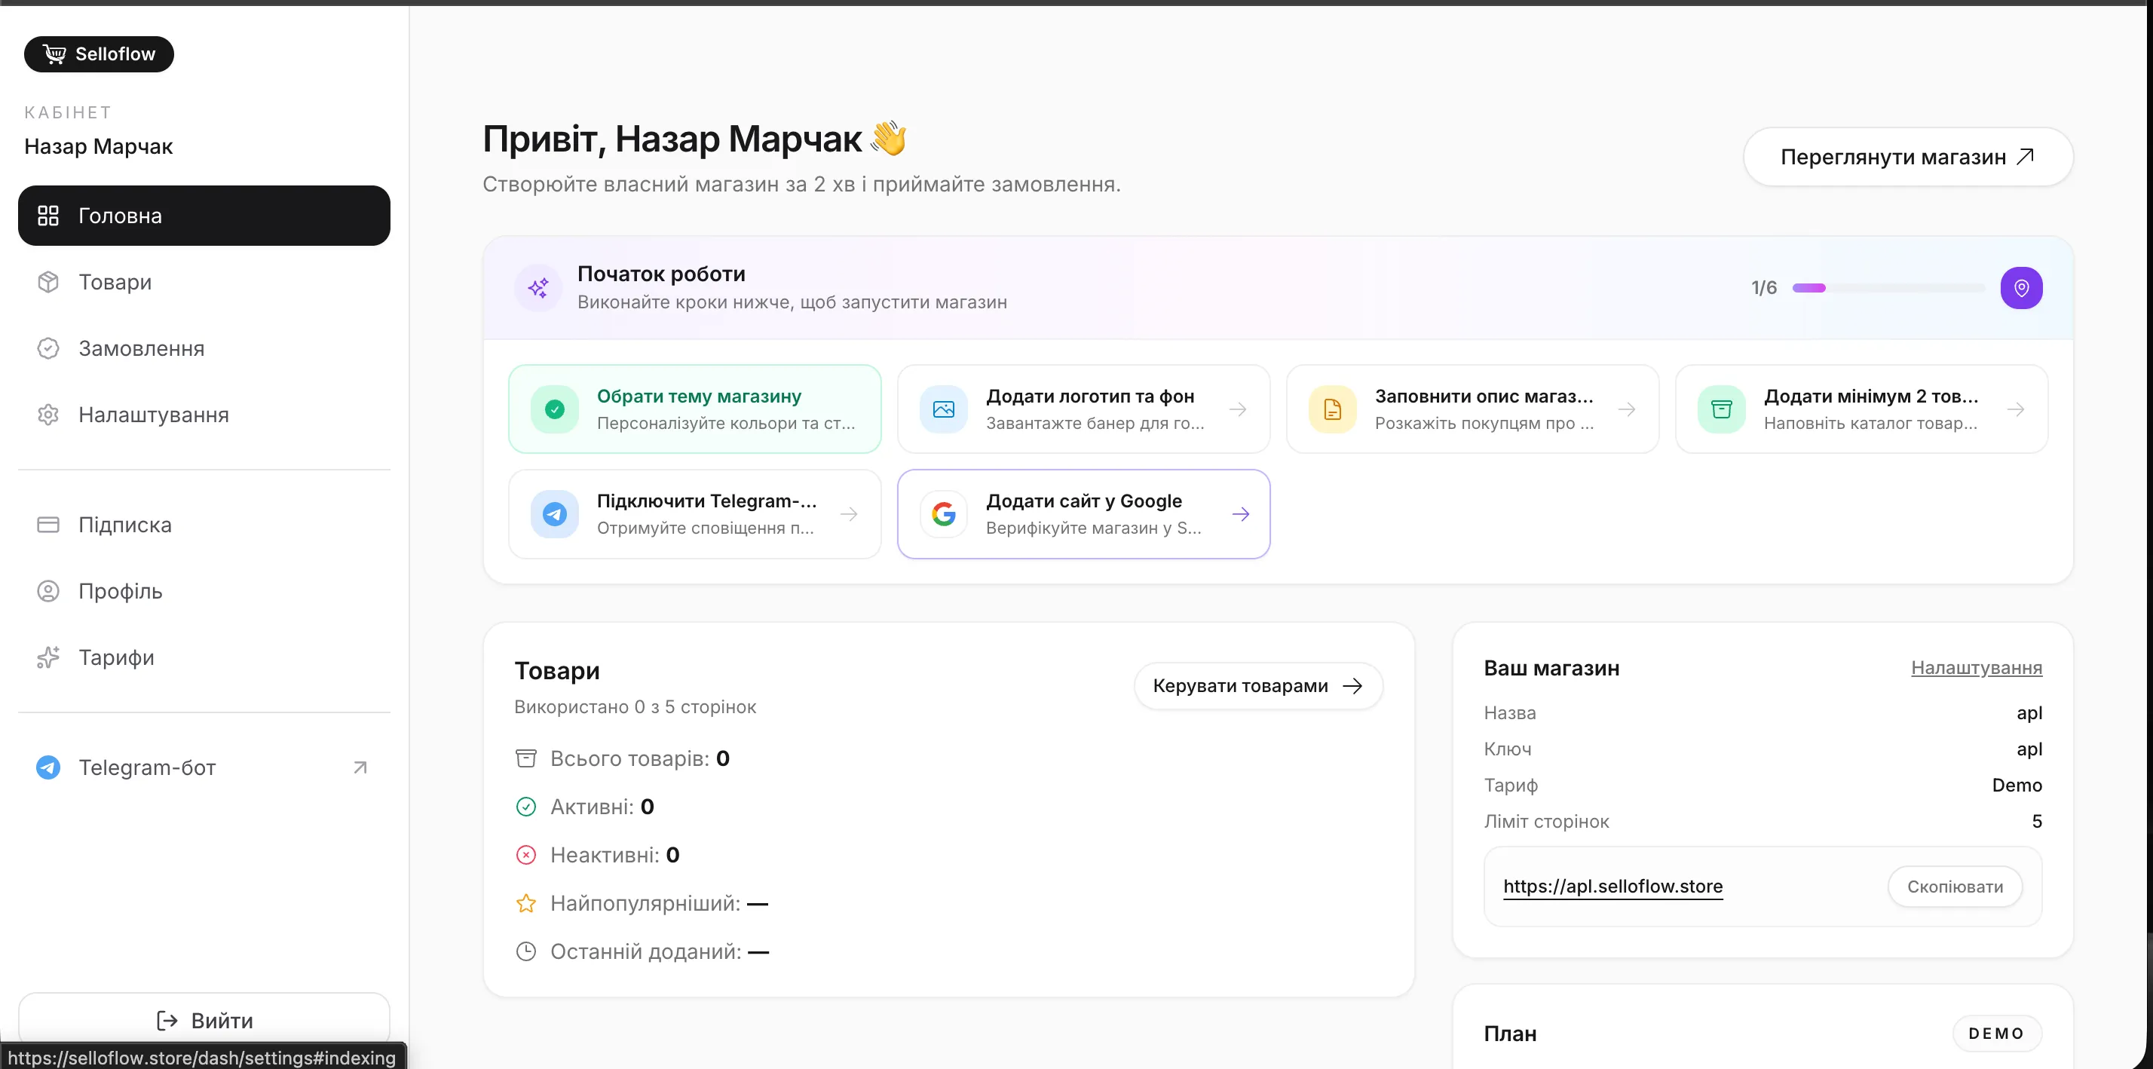Click the Telegram icon on Підключити Telegram card
The image size is (2153, 1069).
click(555, 514)
